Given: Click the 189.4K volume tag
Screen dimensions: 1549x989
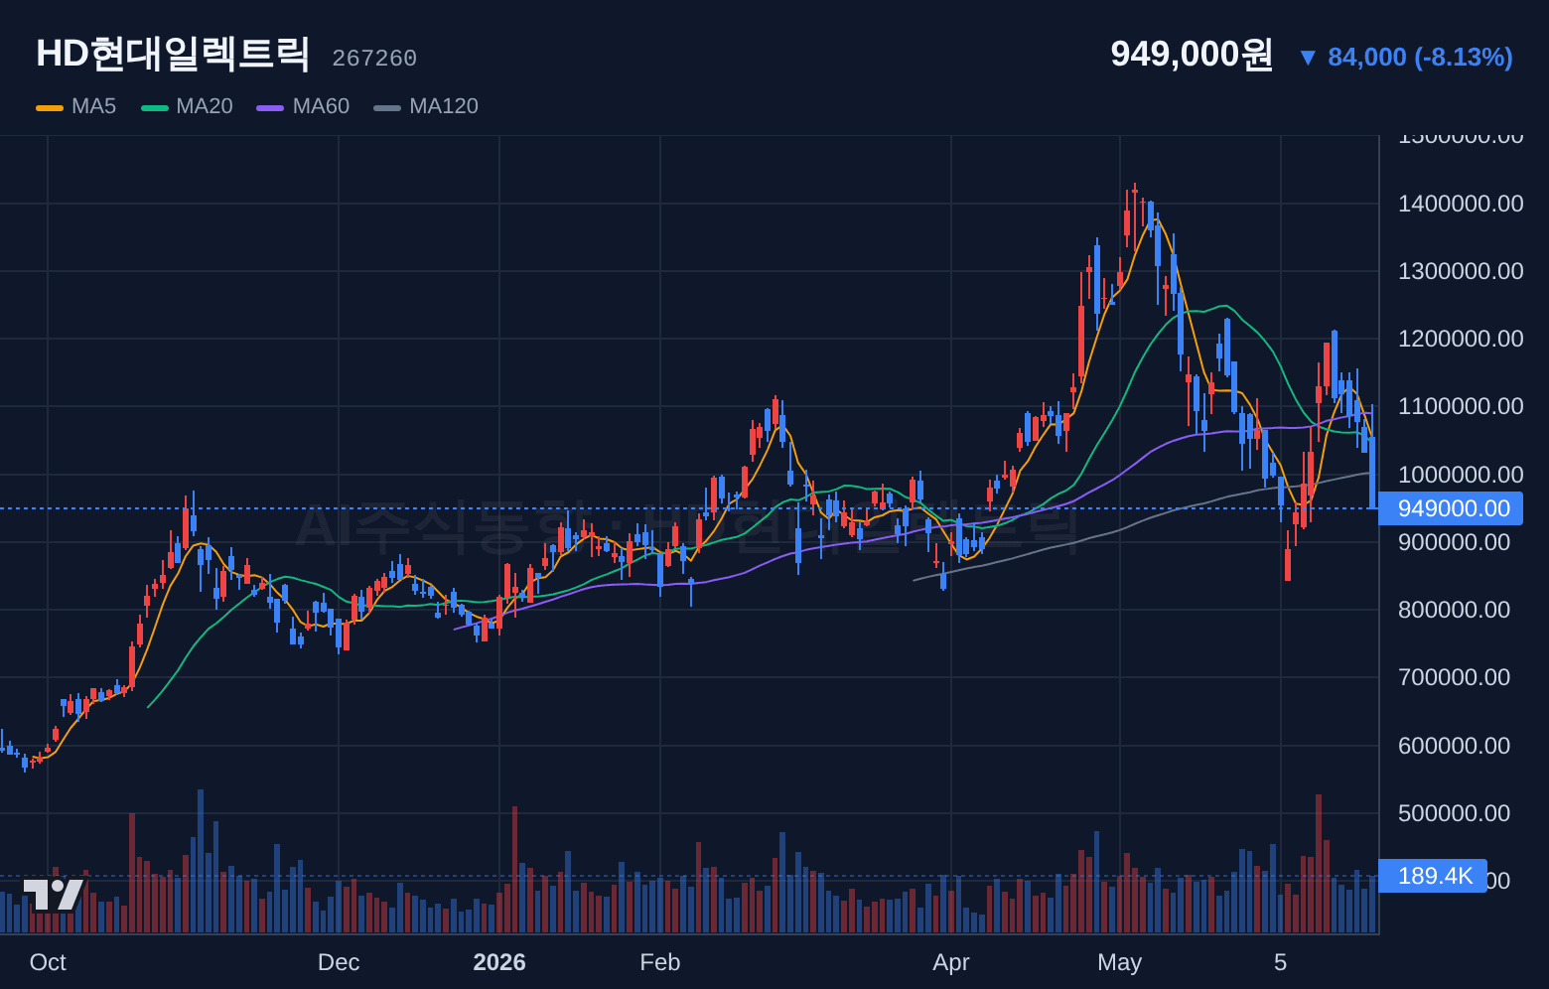Looking at the screenshot, I should click(1433, 876).
